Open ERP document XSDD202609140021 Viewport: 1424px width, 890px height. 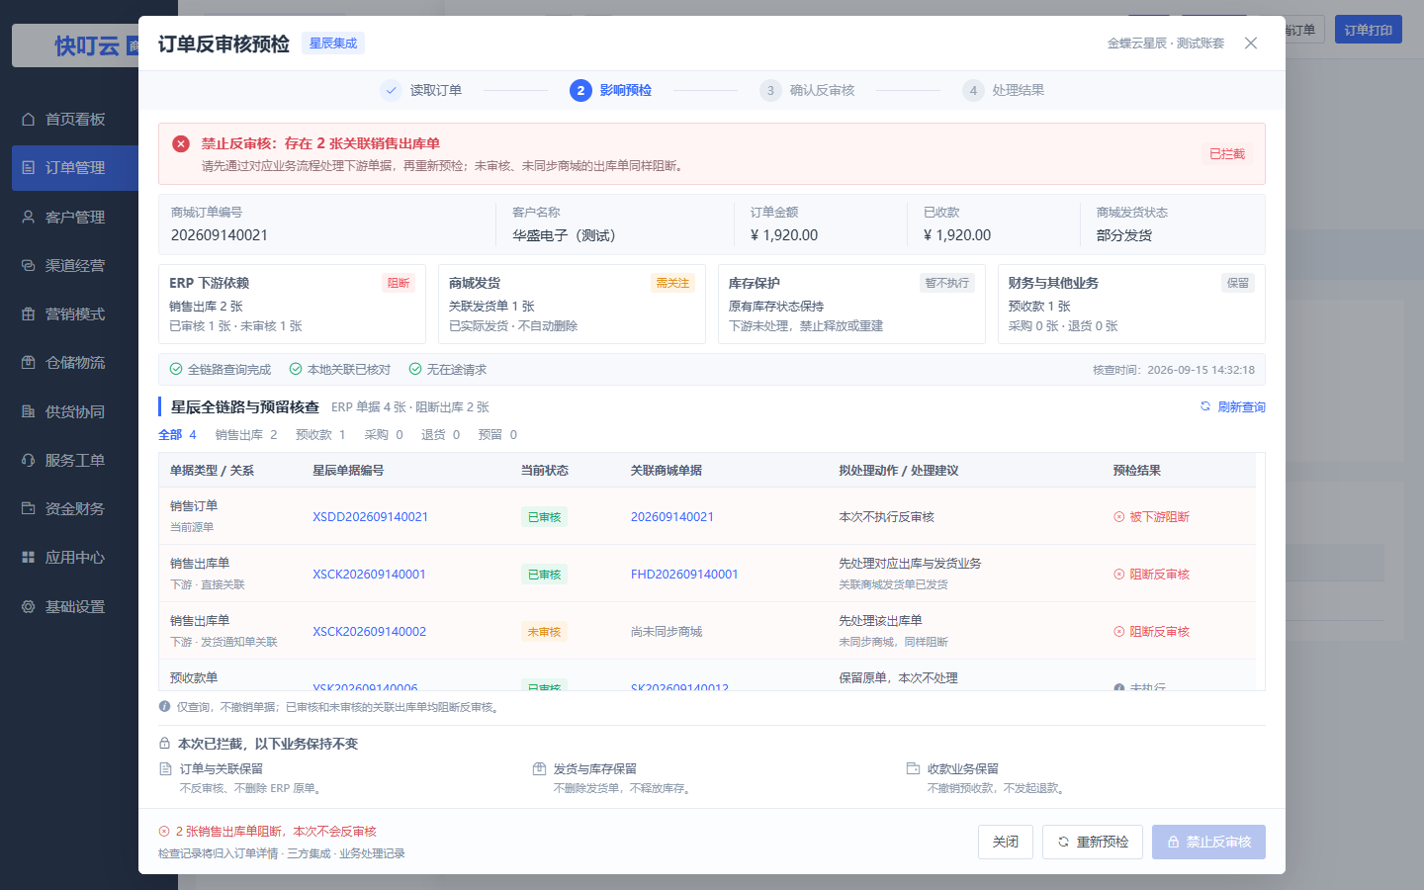[371, 517]
